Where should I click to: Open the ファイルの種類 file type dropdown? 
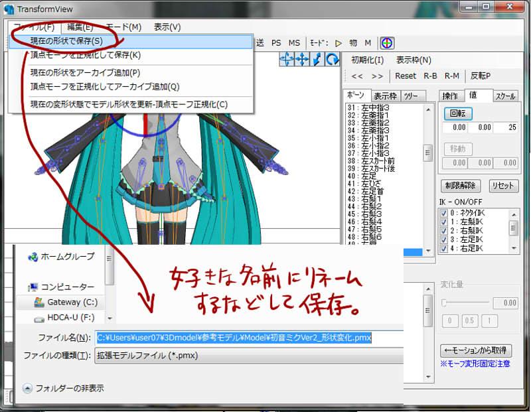point(249,356)
